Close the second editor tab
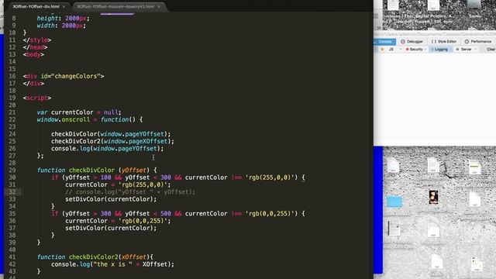 (x=159, y=6)
